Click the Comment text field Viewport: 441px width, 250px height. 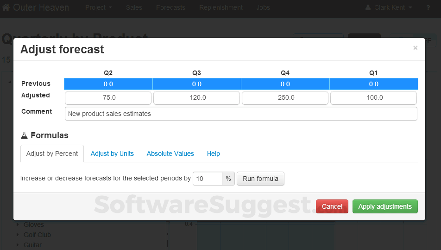241,114
